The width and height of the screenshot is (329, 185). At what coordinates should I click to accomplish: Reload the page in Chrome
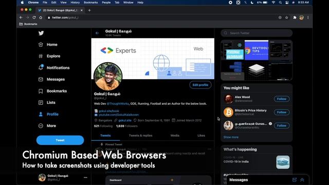tap(34, 17)
